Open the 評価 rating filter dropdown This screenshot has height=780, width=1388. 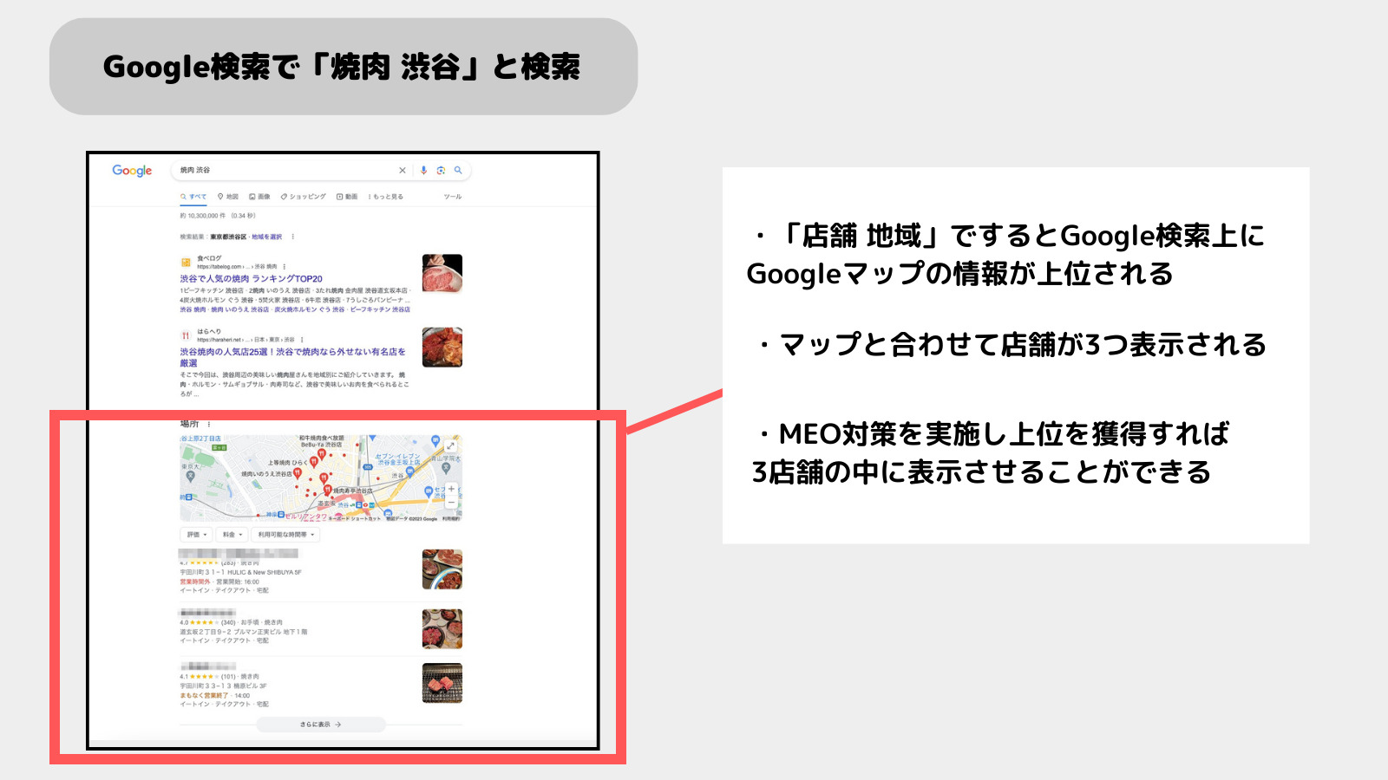(196, 535)
